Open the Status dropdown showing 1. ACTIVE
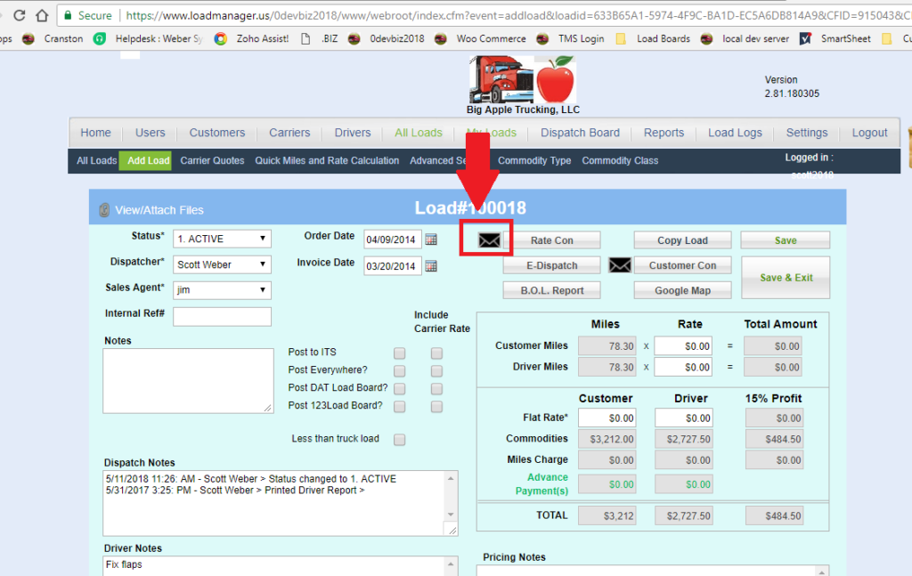The width and height of the screenshot is (912, 576). [222, 238]
